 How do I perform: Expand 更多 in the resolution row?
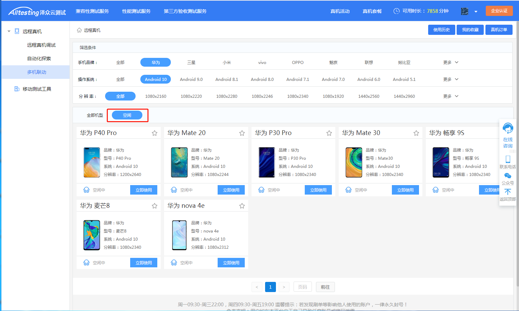(451, 96)
